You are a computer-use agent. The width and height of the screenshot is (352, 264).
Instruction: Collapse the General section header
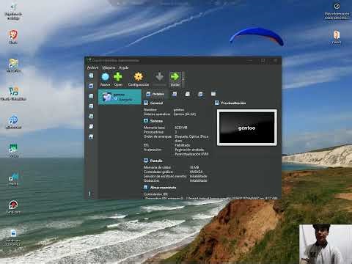coord(153,103)
